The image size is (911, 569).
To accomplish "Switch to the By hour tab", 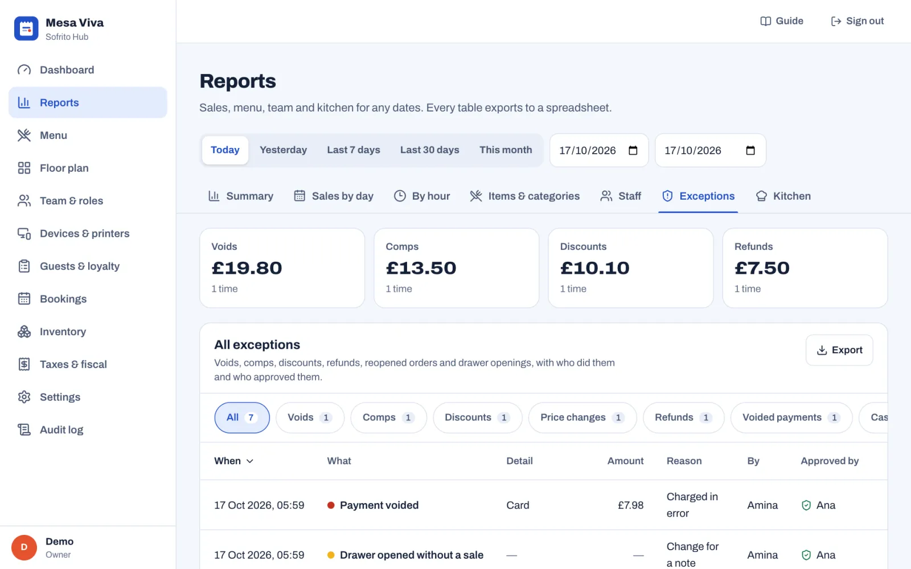I will (x=422, y=196).
